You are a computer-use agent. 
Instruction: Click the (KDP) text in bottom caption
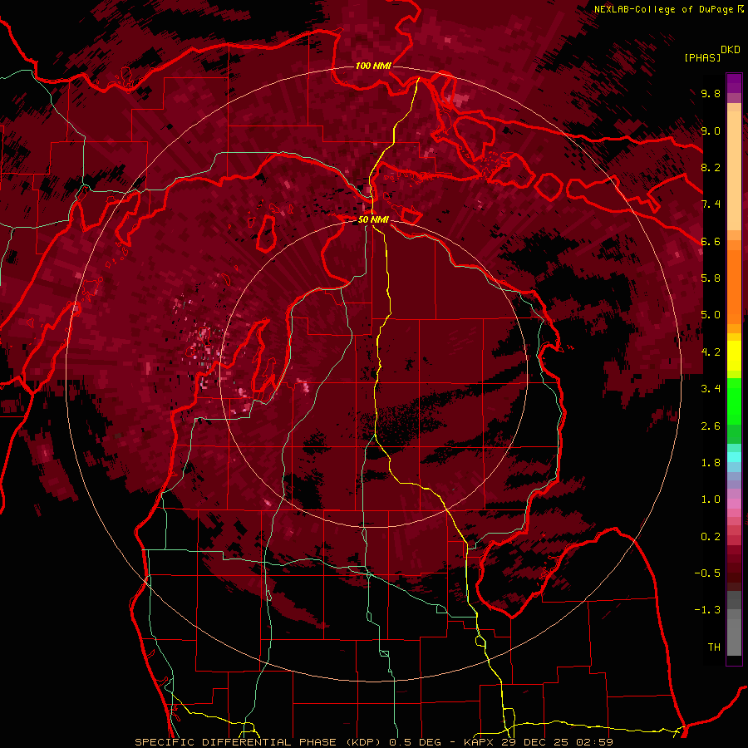coord(363,742)
